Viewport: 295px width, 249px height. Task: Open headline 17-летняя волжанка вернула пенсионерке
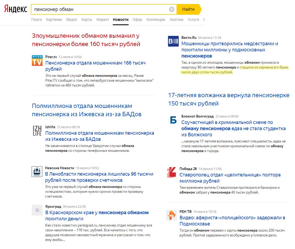pos(229,99)
